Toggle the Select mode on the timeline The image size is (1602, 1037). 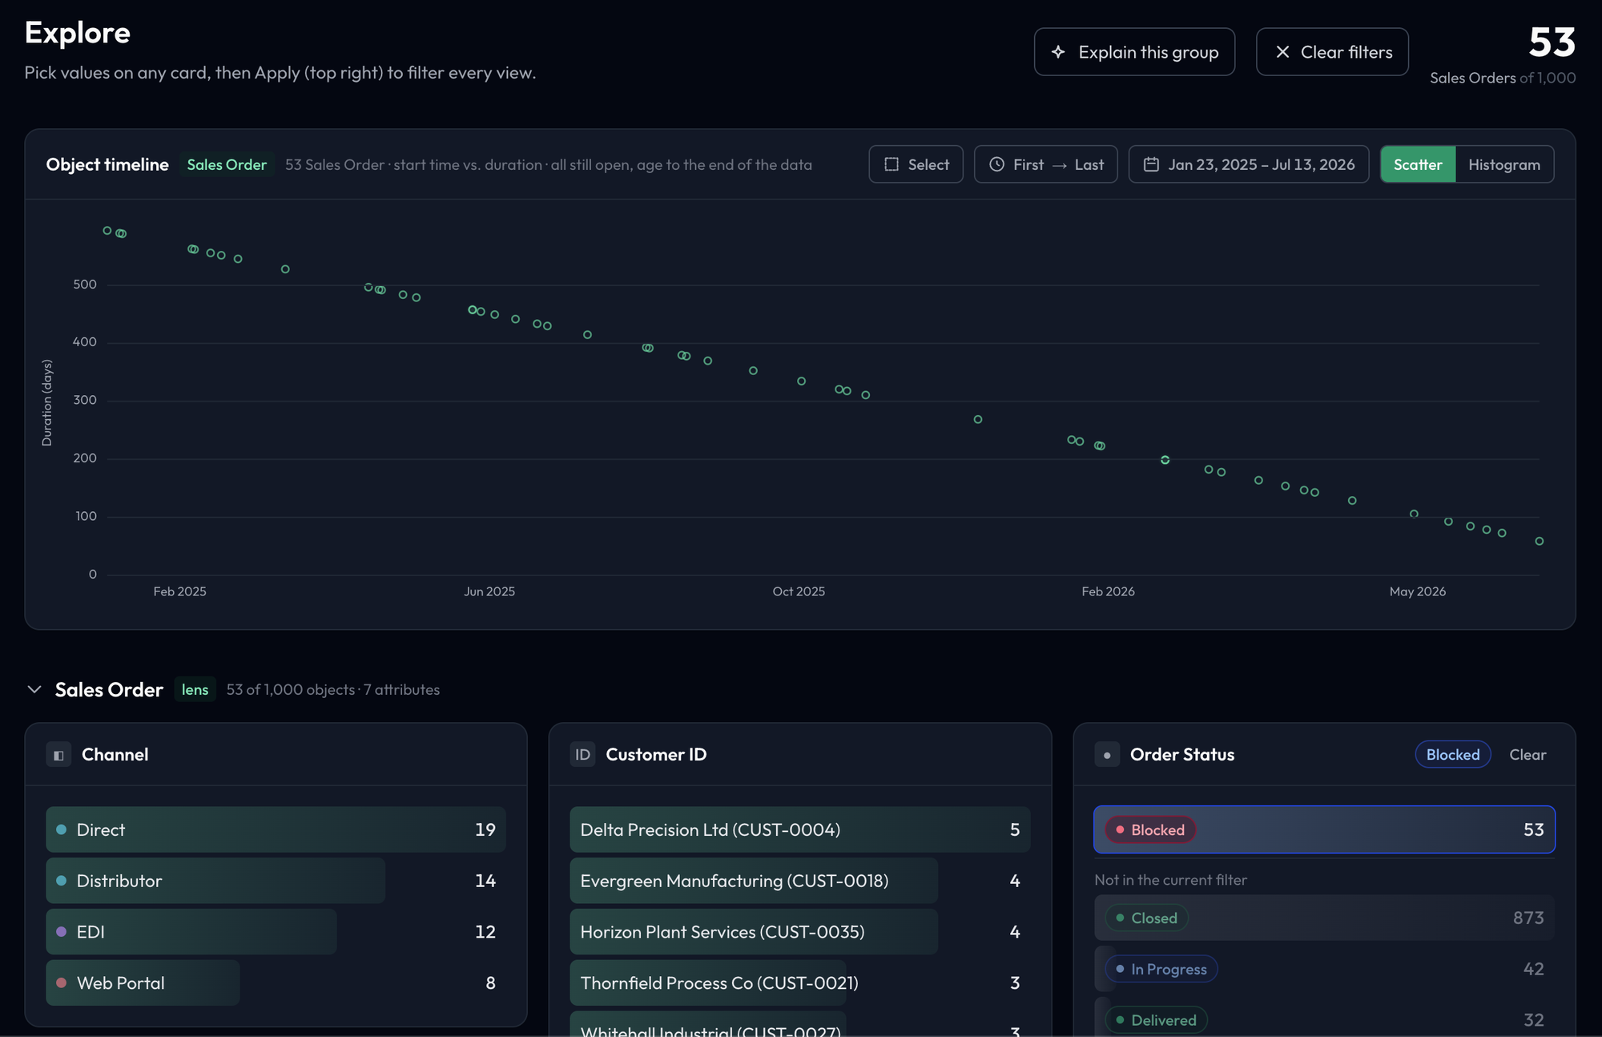[x=916, y=164]
